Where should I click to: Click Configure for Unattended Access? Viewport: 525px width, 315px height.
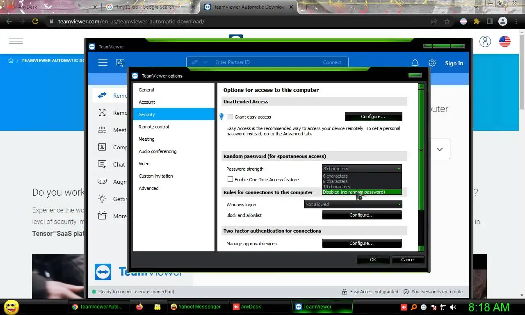[373, 116]
